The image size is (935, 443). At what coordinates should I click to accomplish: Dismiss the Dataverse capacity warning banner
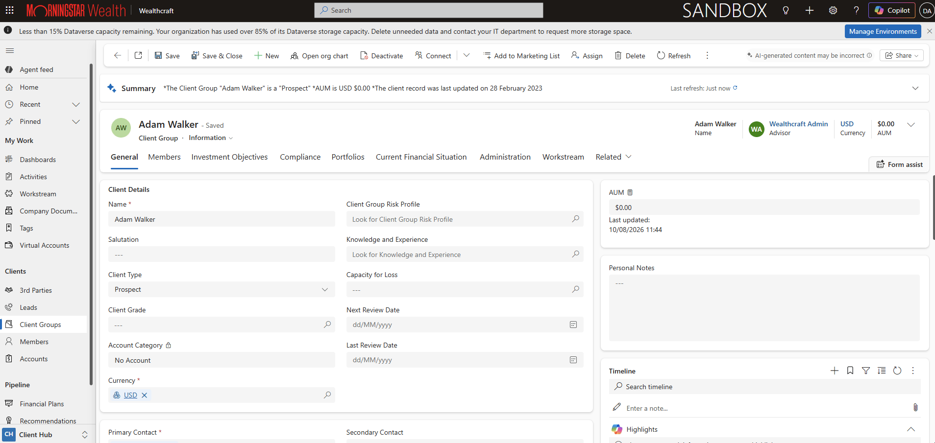point(930,31)
